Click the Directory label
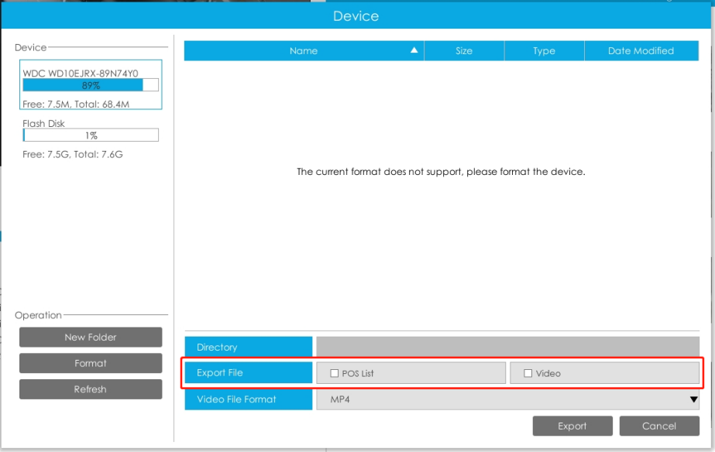The height and width of the screenshot is (452, 715). [249, 347]
